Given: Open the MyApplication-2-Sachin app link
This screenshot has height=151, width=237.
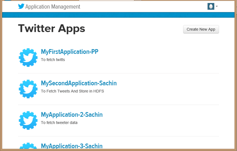Looking at the screenshot, I should pos(72,115).
